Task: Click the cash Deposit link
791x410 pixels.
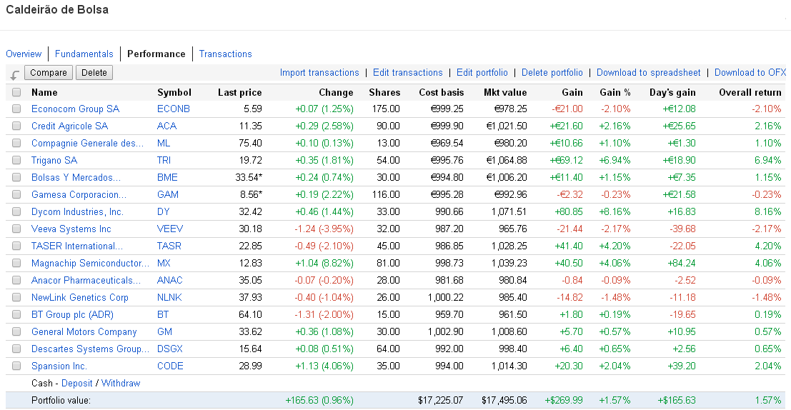Action: 77,384
